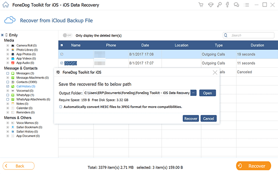Click the App Videos icon
278x174 pixels.
click(x=13, y=59)
